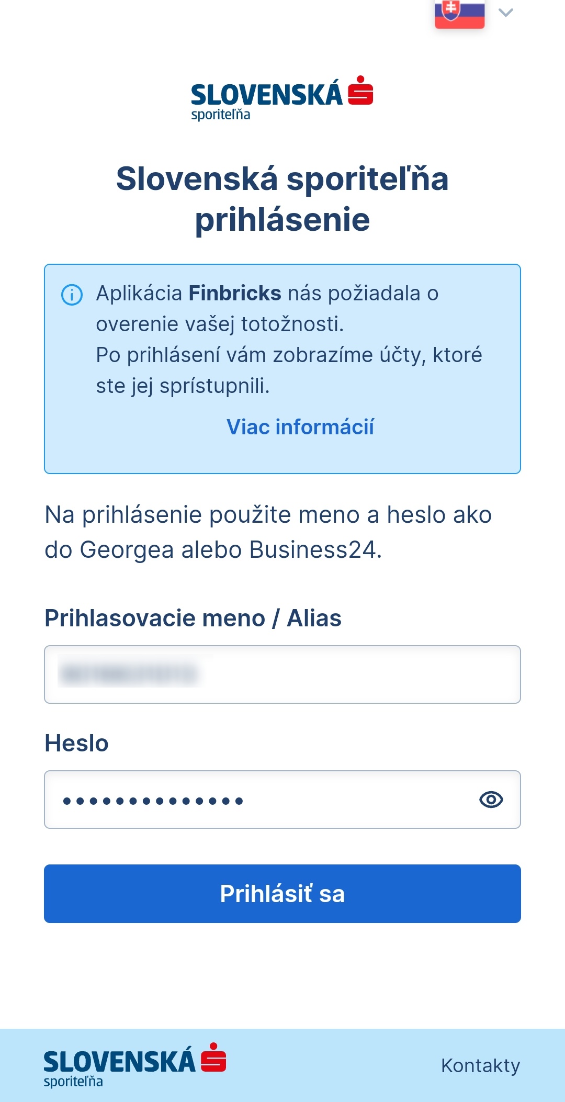
Task: Click the masked password dots
Action: coord(153,801)
